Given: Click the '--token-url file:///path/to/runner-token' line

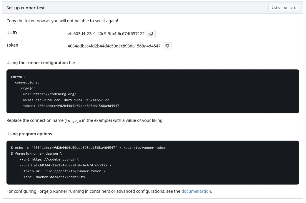Looking at the screenshot, I should tap(62, 171).
